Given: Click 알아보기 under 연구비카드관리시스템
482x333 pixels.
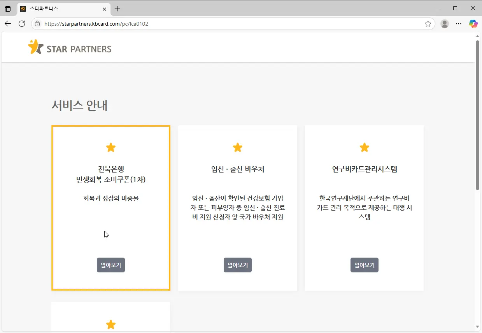Looking at the screenshot, I should tap(365, 265).
